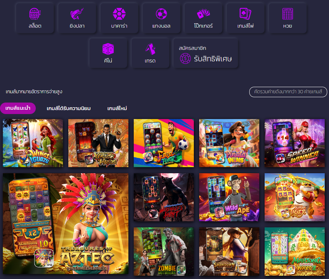Switch to the recommended games tab
The image size is (329, 279).
click(x=18, y=108)
